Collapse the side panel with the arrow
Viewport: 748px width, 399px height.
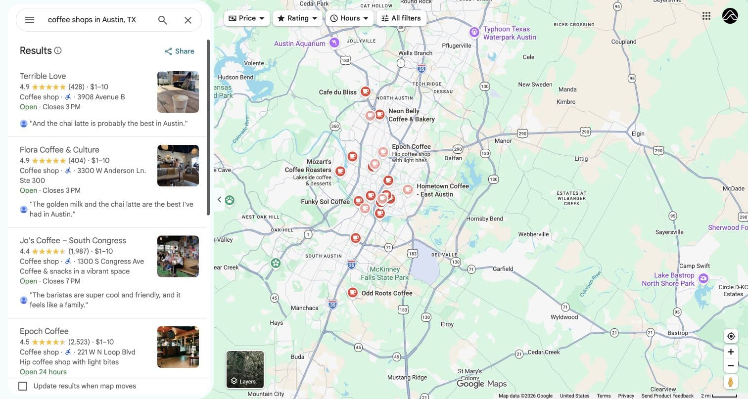219,200
